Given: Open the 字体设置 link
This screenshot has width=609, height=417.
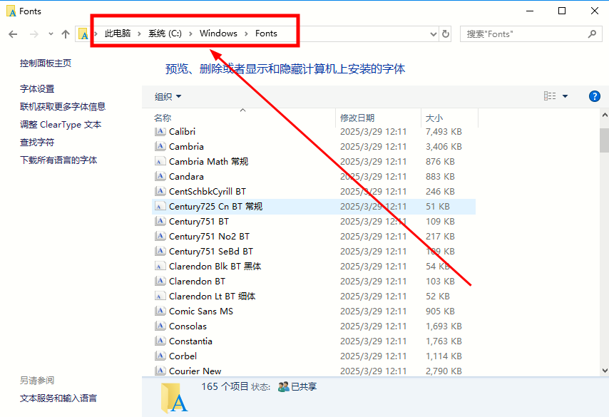Looking at the screenshot, I should pos(37,88).
